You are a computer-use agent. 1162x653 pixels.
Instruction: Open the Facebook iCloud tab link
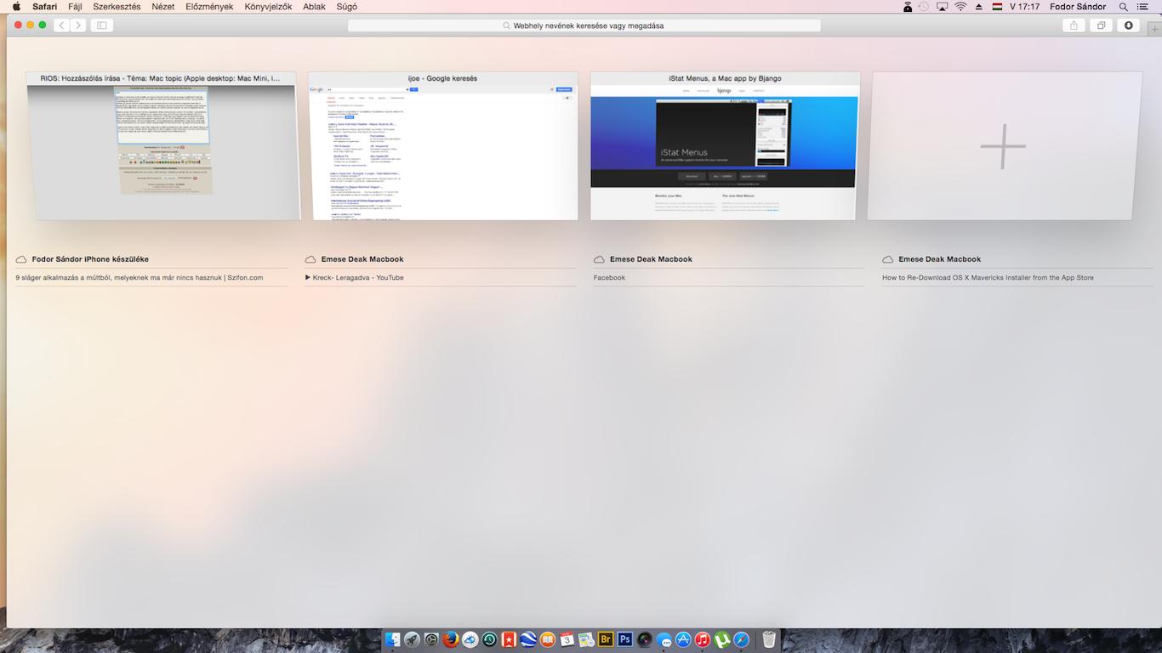pos(609,277)
